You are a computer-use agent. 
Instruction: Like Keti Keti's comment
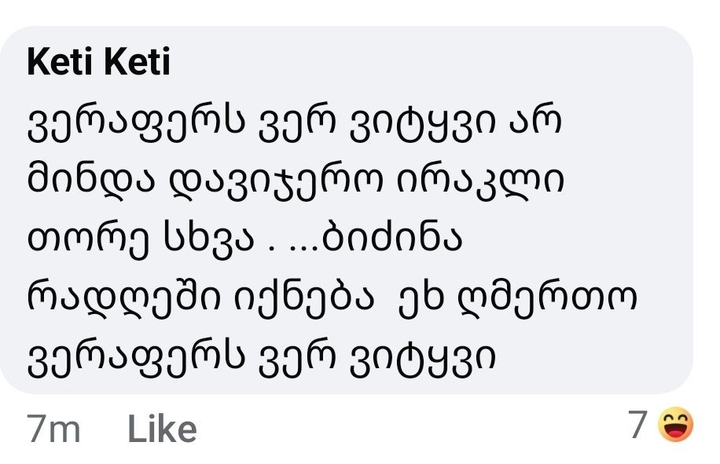[162, 429]
